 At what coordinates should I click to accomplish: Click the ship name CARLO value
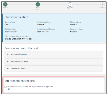(x=7, y=25)
